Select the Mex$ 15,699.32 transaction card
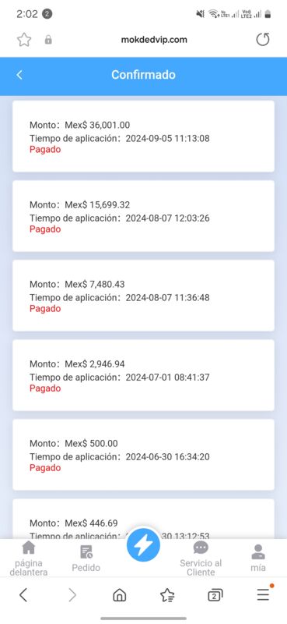 point(143,216)
